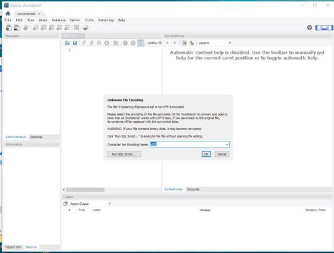Viewport: 334px width, 253px height.
Task: Open the Tools menu
Action: (x=90, y=20)
